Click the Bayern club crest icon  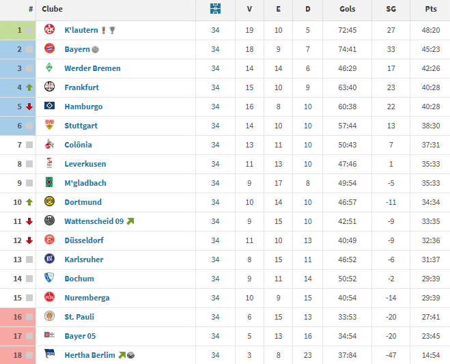49,49
